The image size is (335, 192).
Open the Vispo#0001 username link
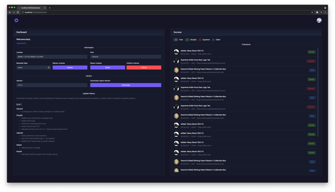pyautogui.click(x=21, y=43)
